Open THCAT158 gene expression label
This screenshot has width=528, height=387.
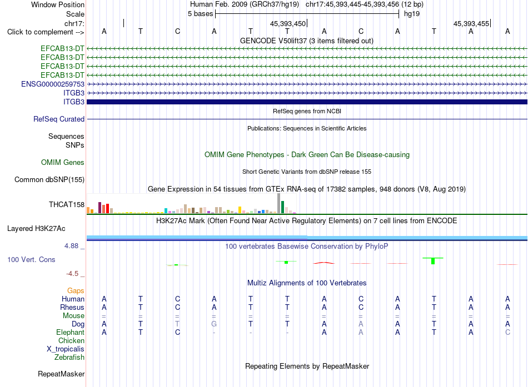point(66,205)
